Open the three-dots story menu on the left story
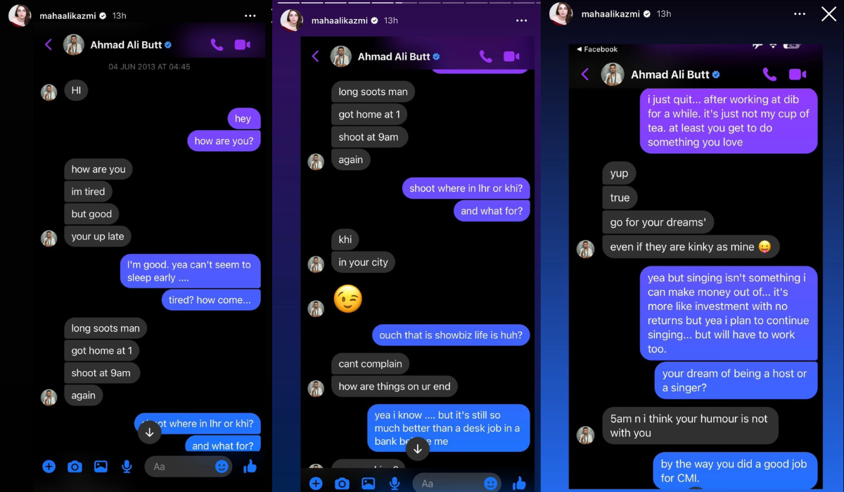844x492 pixels. point(250,15)
